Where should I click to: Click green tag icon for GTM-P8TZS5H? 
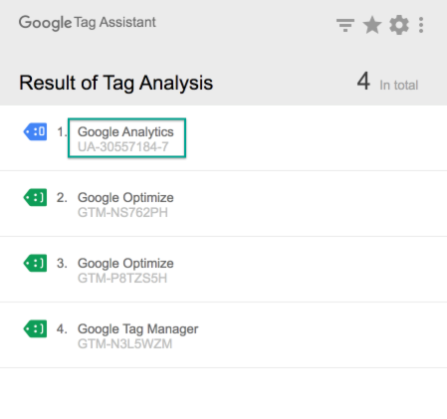pos(35,264)
